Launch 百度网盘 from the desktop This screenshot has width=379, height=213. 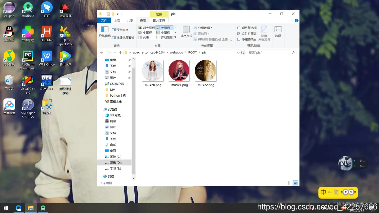tap(9, 107)
